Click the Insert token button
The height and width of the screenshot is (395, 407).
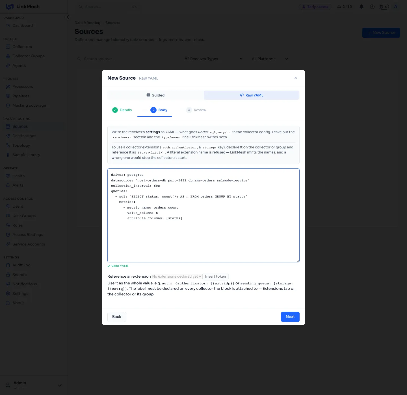[x=215, y=276]
